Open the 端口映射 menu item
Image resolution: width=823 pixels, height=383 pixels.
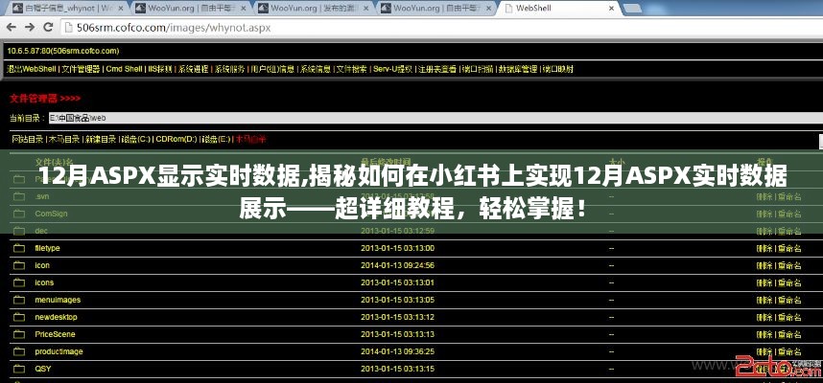point(557,69)
